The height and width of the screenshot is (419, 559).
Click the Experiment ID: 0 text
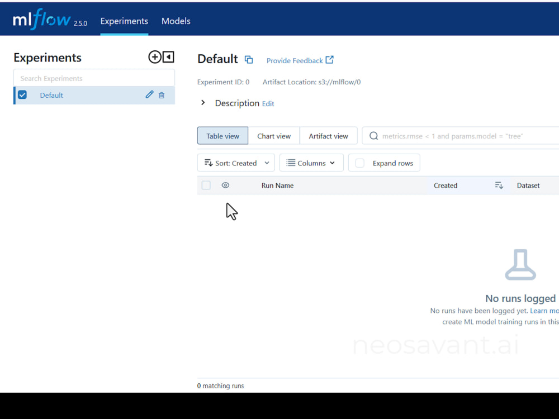(x=223, y=82)
